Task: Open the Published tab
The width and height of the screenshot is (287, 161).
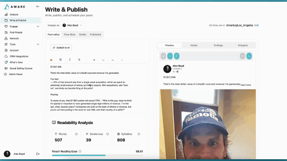Action: coord(96,34)
